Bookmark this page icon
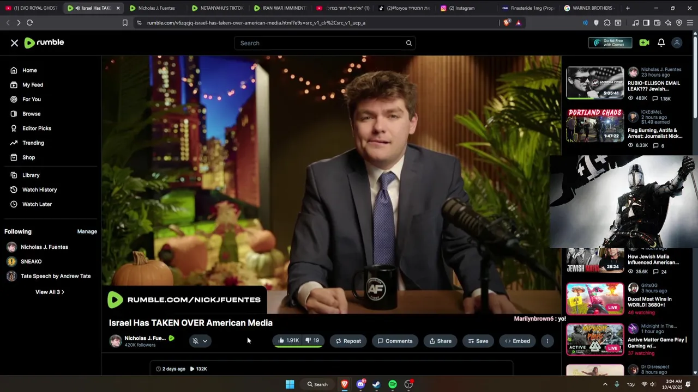 125,22
